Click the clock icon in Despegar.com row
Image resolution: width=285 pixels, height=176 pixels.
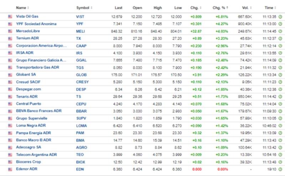coord(280,89)
